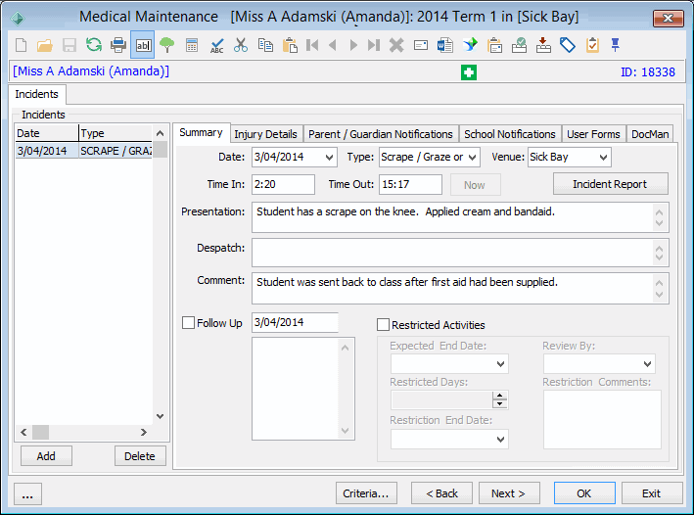The height and width of the screenshot is (515, 694).
Task: Click the spell check ABC icon
Action: click(217, 45)
